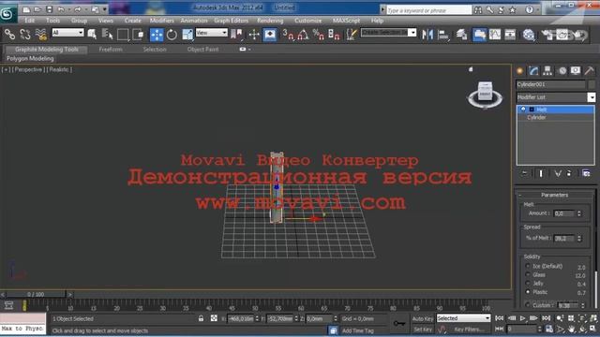Image resolution: width=600 pixels, height=337 pixels.
Task: Activate the Select and Rotate tool
Action: coord(172,35)
